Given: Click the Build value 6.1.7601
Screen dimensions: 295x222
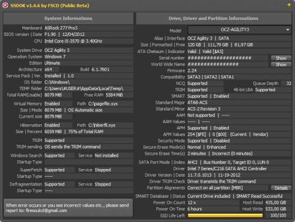Looking at the screenshot, I should 100,69.
